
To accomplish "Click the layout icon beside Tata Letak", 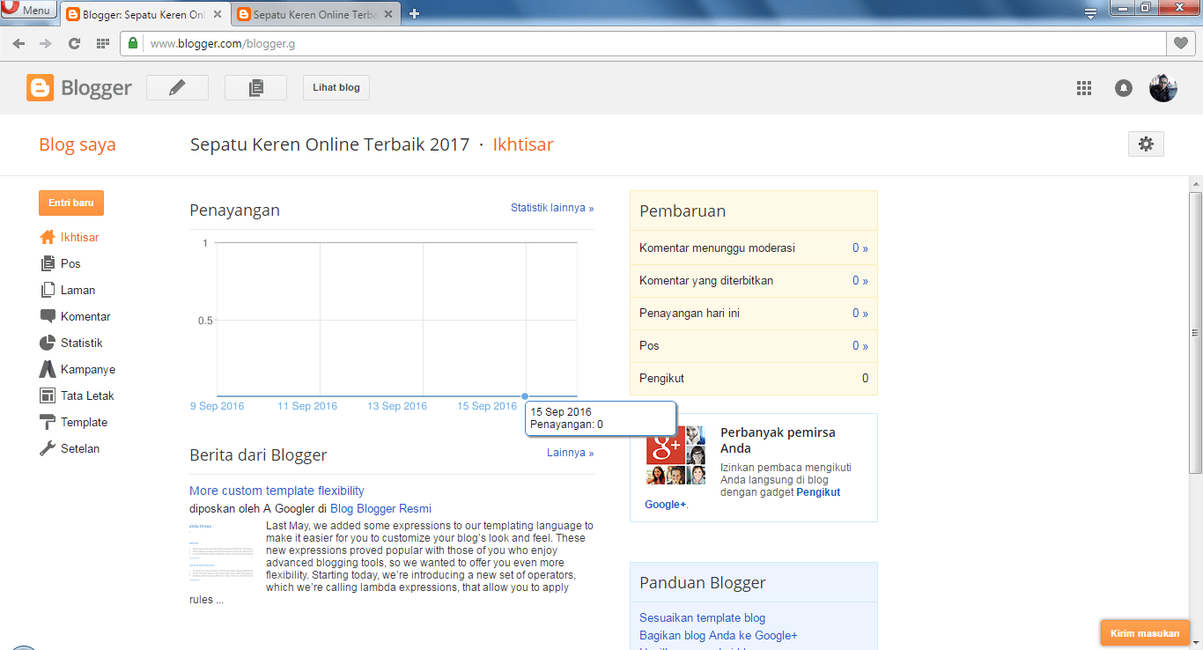I will click(48, 395).
